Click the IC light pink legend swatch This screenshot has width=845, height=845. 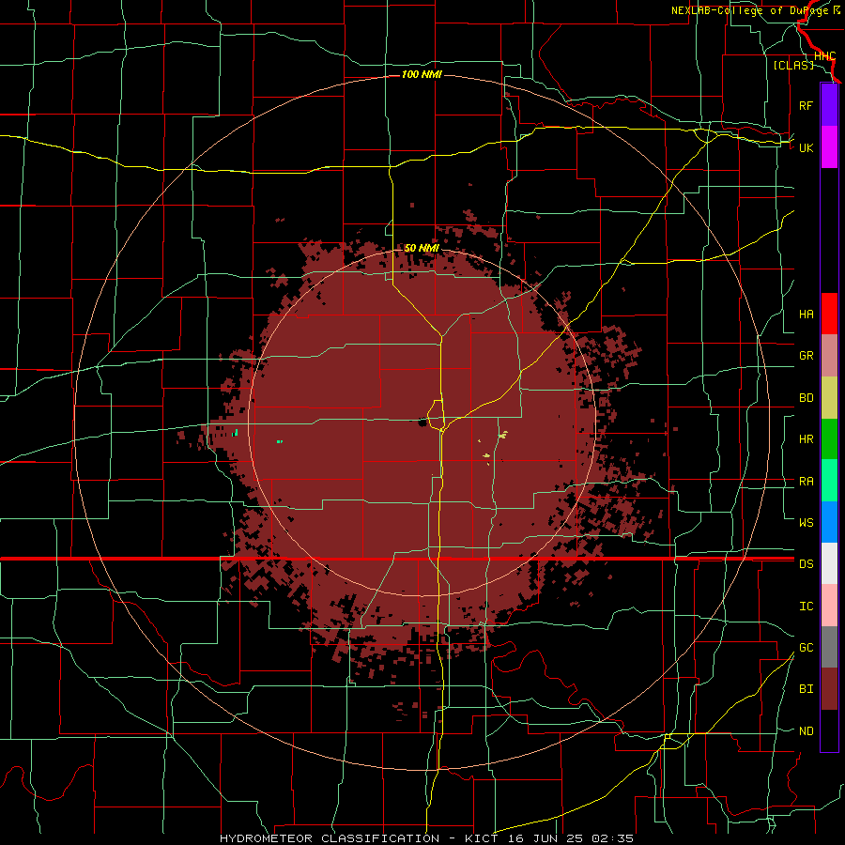point(829,606)
